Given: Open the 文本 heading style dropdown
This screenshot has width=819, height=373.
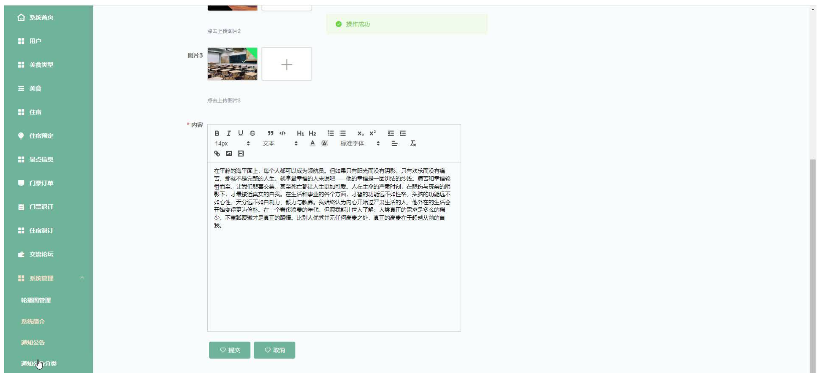Looking at the screenshot, I should click(280, 143).
